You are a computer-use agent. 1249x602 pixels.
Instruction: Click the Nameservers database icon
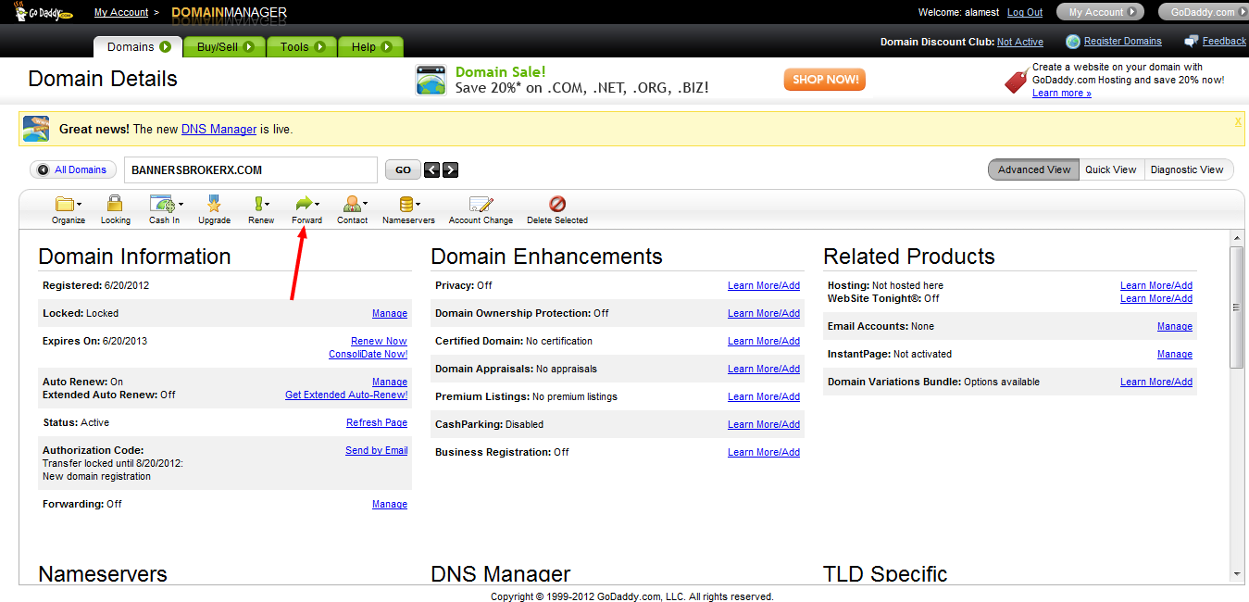click(406, 204)
